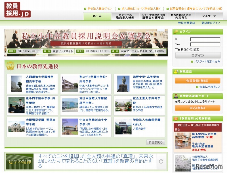Open 平成26年度 教員希望者登録 link
The height and width of the screenshot is (173, 227).
(203, 145)
